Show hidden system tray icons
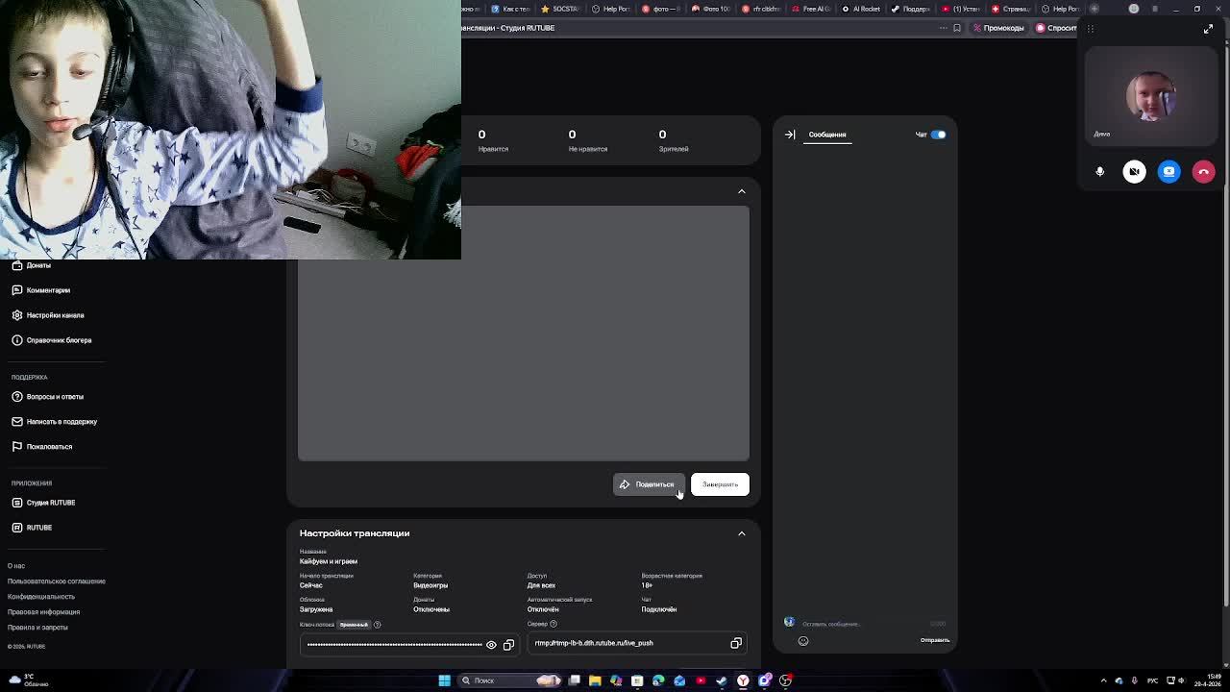Image resolution: width=1230 pixels, height=692 pixels. tap(1103, 680)
